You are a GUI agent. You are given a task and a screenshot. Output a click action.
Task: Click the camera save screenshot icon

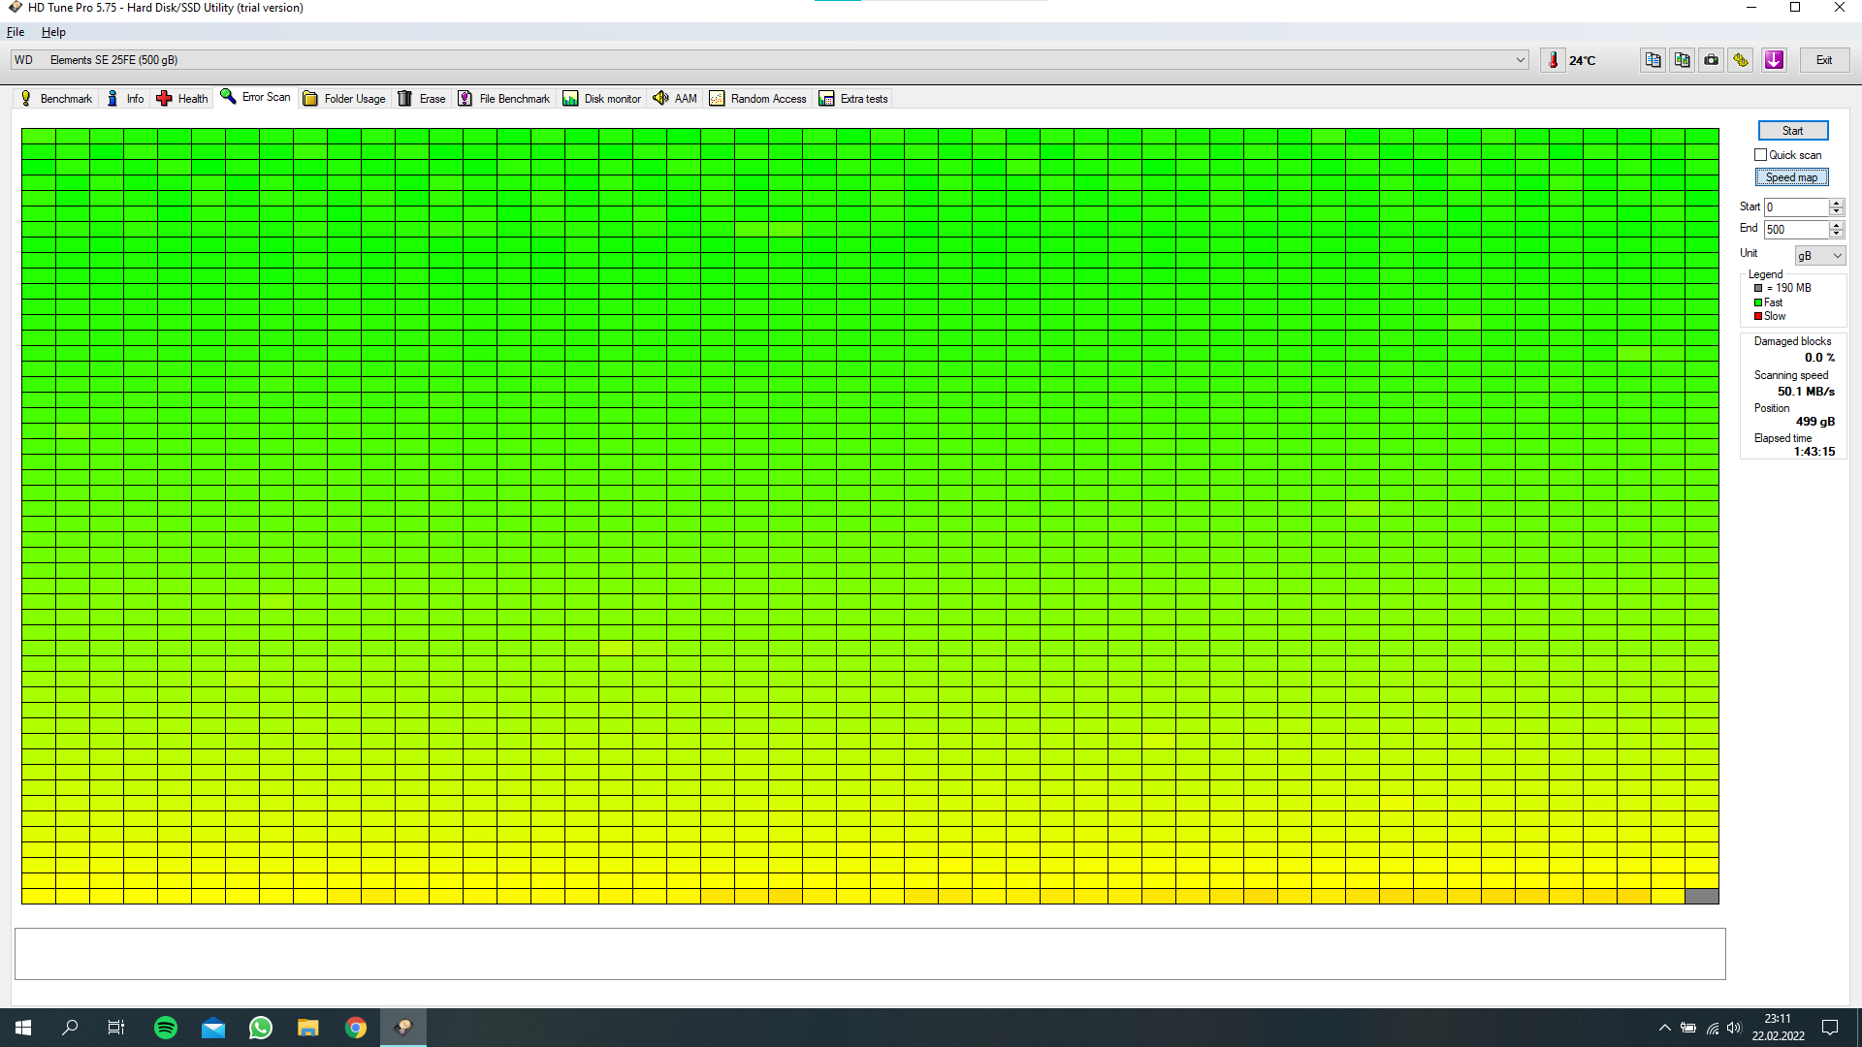[x=1711, y=60]
